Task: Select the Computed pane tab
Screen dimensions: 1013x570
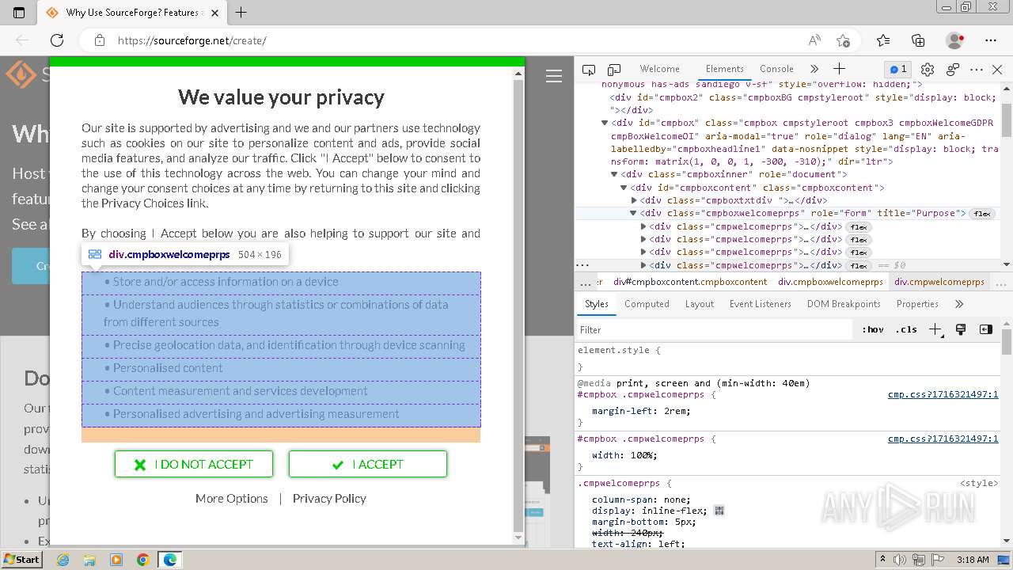Action: (x=647, y=304)
